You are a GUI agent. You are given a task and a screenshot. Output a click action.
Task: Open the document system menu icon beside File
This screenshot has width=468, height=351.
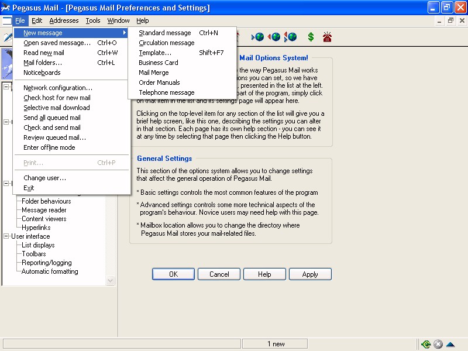tap(7, 20)
